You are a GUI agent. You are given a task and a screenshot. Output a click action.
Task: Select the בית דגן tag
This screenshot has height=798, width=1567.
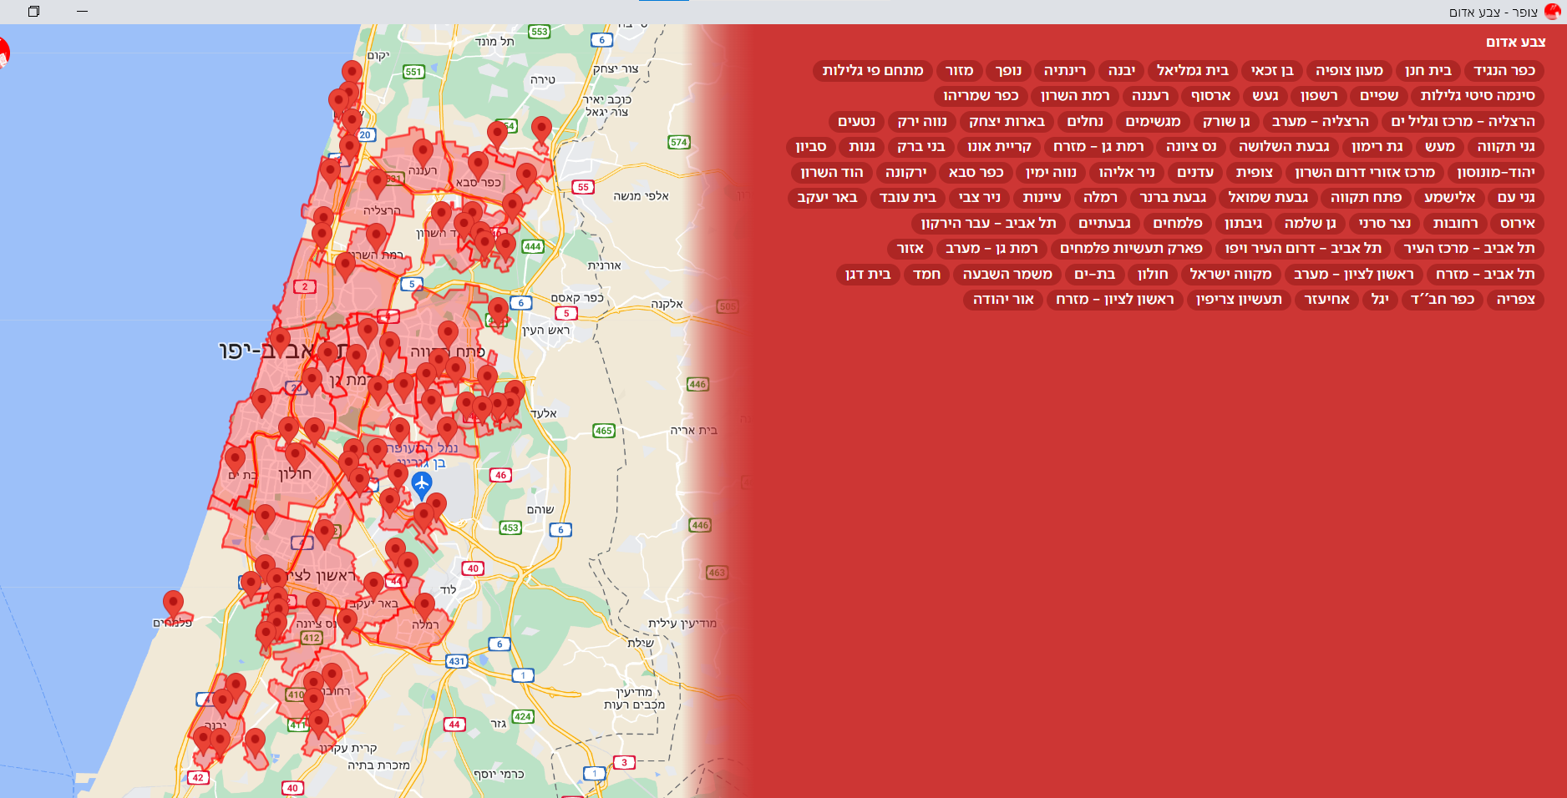(x=868, y=275)
